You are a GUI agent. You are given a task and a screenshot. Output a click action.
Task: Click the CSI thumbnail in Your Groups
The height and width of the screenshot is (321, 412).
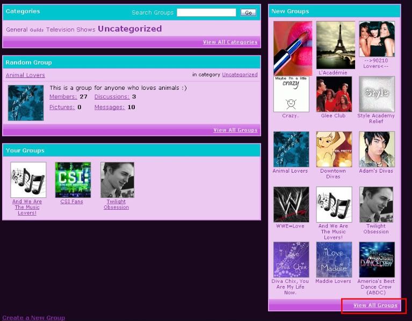coord(73,180)
